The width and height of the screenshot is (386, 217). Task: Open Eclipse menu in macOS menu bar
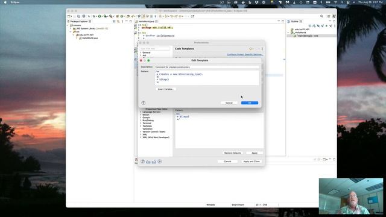(15, 2)
